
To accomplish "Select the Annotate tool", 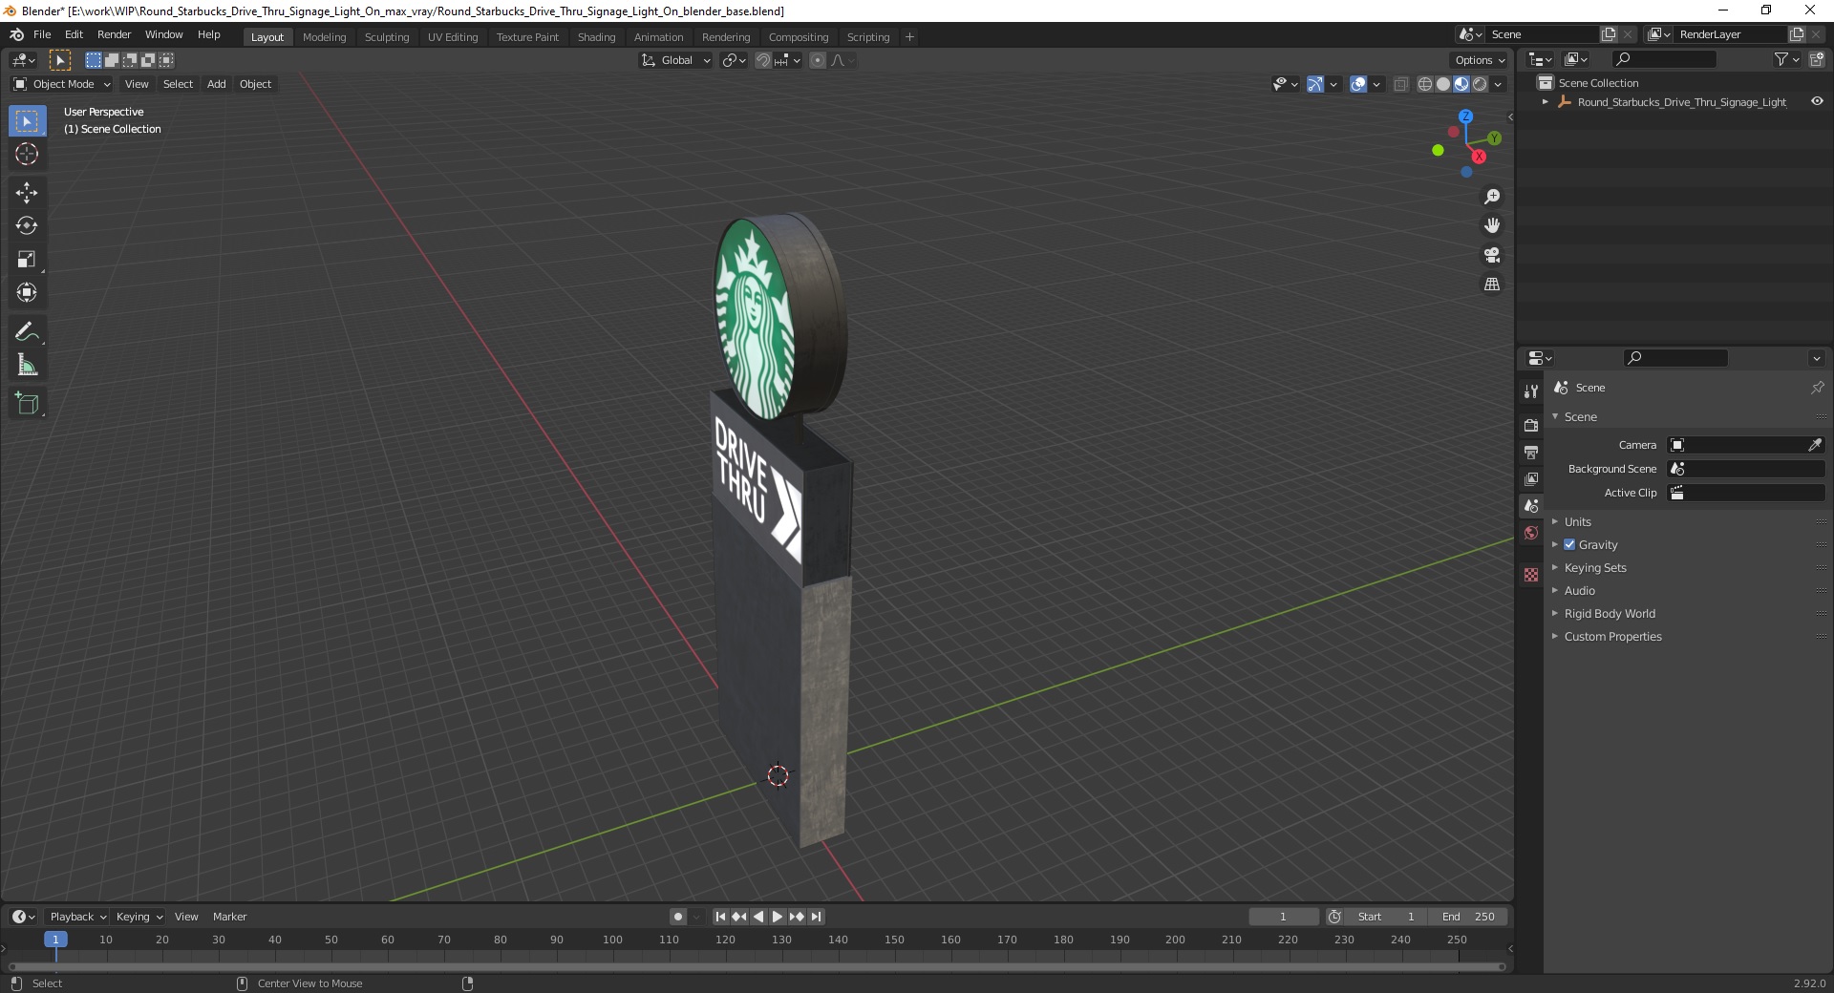I will [x=27, y=332].
